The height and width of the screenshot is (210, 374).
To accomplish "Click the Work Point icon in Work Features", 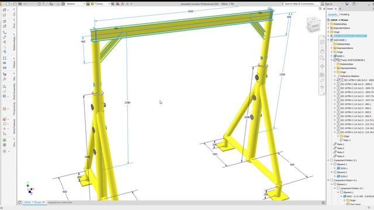I will [5, 128].
